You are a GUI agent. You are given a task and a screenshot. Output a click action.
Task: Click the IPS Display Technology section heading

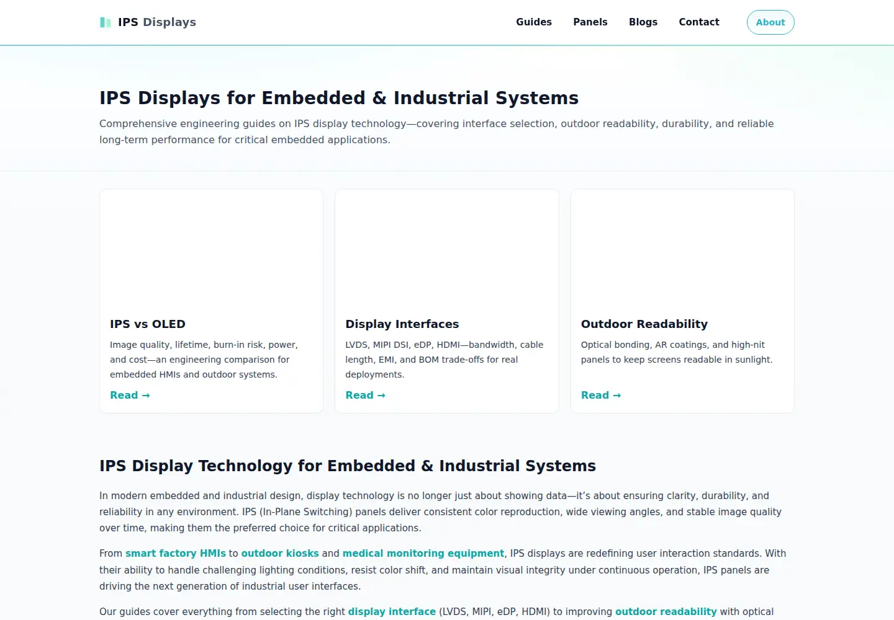pos(348,466)
